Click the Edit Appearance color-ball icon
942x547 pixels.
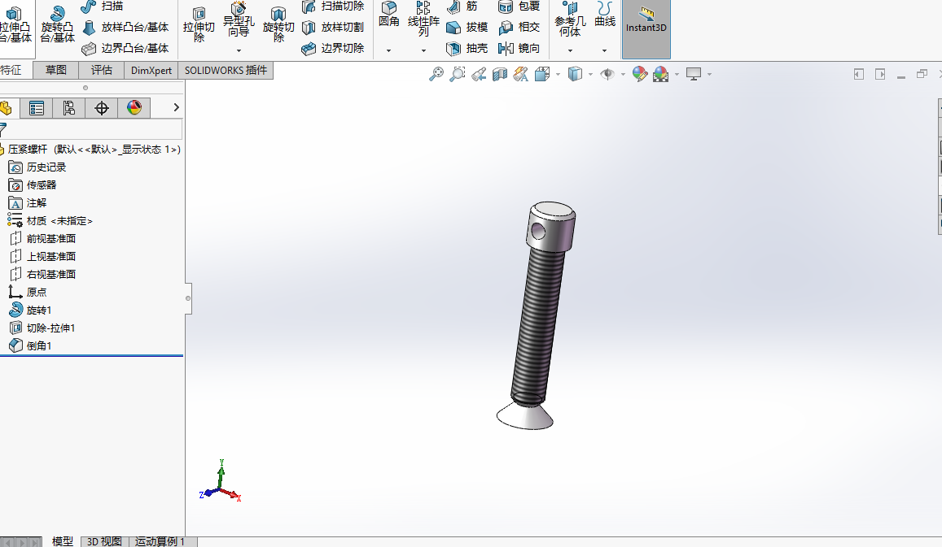pos(640,74)
